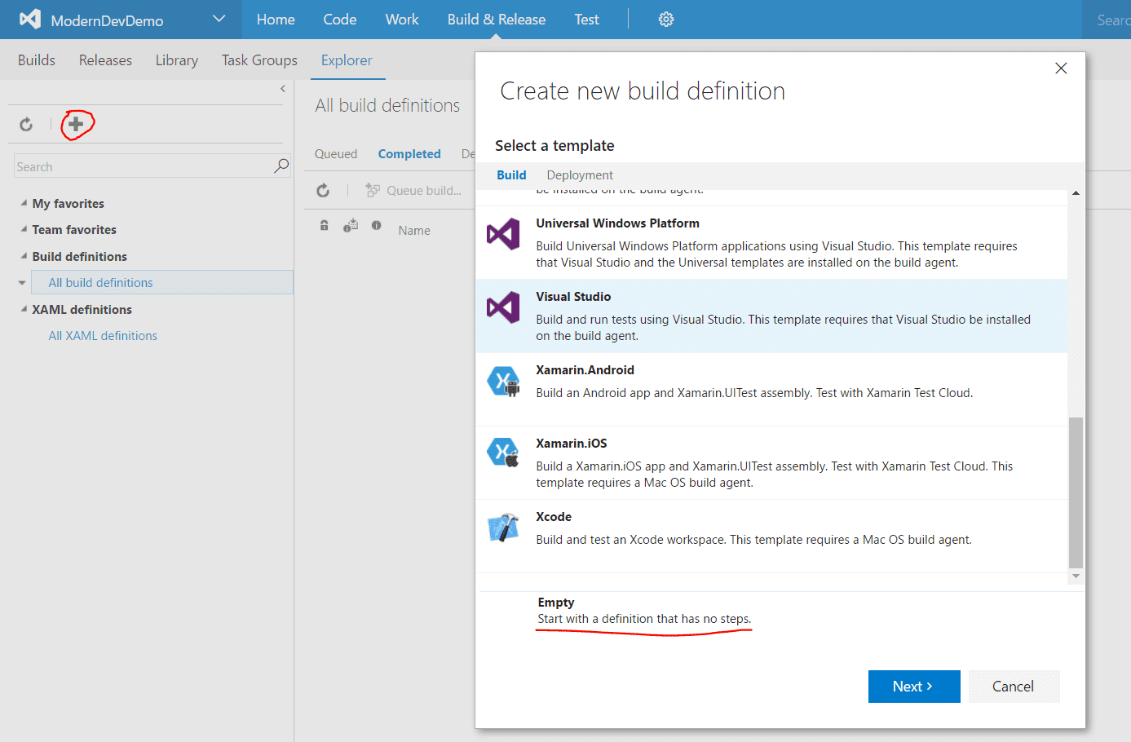Refresh the definitions tree in left pane
Image resolution: width=1131 pixels, height=742 pixels.
[x=26, y=124]
